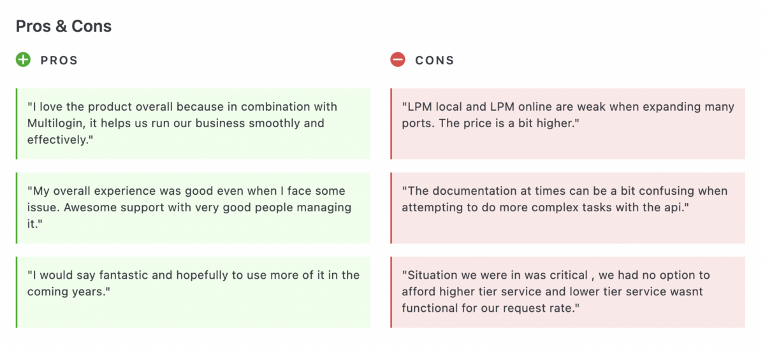The image size is (765, 350).
Task: Click red left border of documentation quote card
Action: (391, 207)
